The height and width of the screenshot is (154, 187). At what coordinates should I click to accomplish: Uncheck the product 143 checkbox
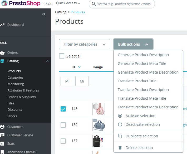(x=63, y=109)
